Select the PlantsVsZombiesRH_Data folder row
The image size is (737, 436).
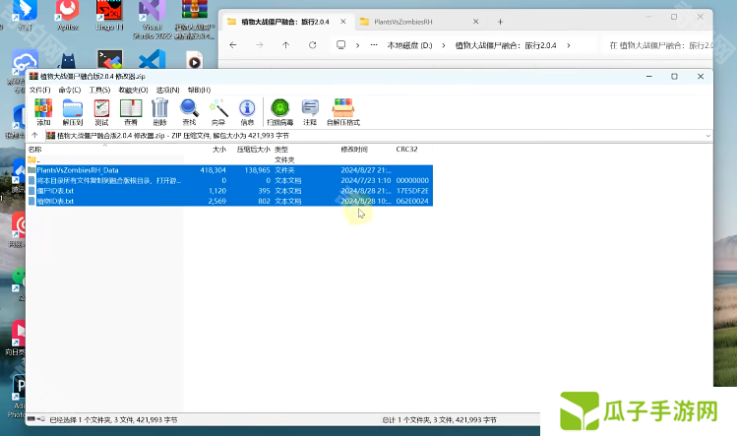click(x=230, y=170)
